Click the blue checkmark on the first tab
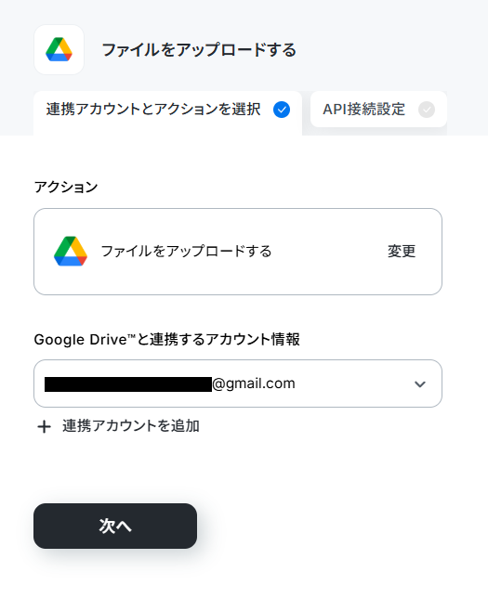This screenshot has width=488, height=611. pyautogui.click(x=282, y=110)
